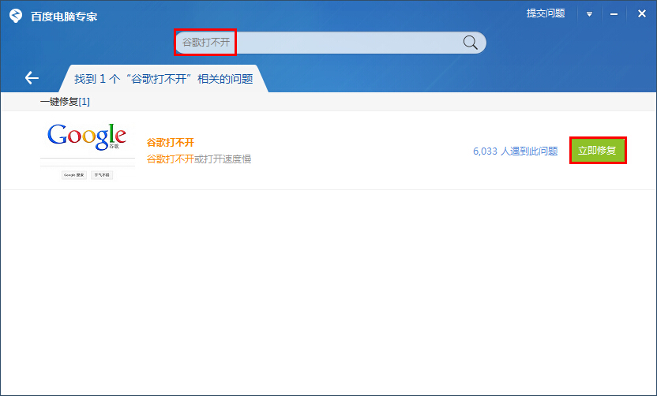Select the 找到 1 个相关的问题 tab
Viewport: 657px width, 396px height.
[x=163, y=79]
